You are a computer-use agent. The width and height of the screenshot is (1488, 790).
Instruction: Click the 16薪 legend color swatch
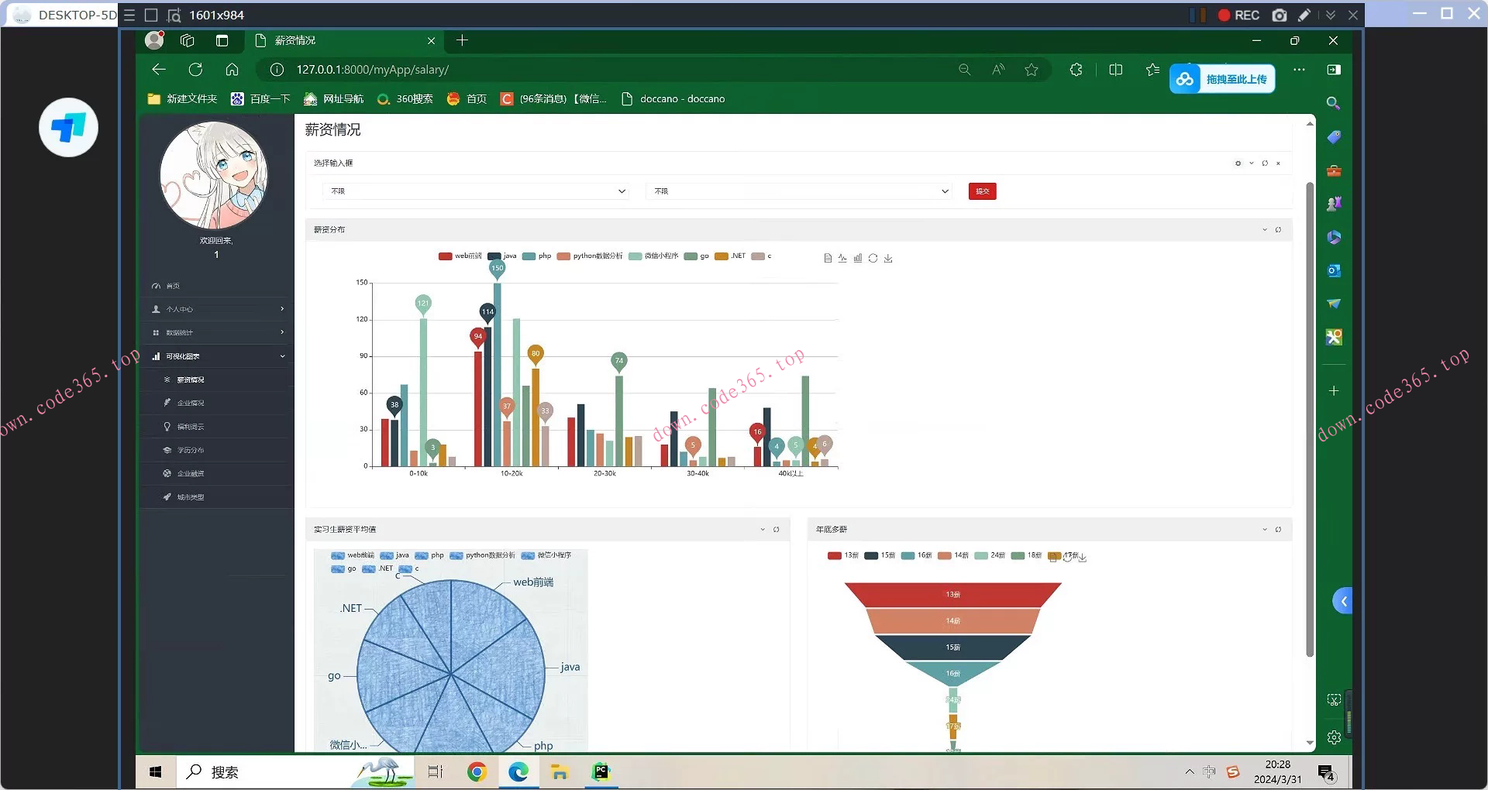(908, 555)
